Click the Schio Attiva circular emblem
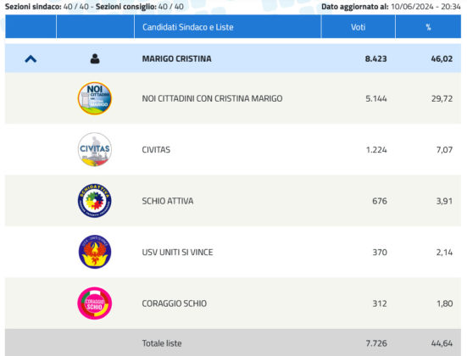The image size is (467, 356). tap(95, 201)
